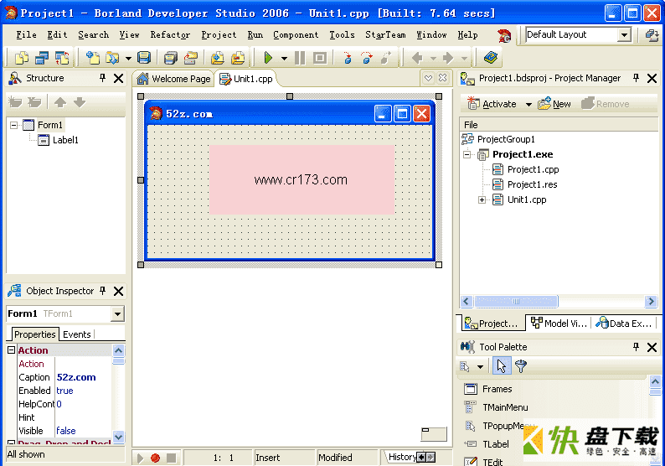The image size is (665, 466).
Task: Click the macro play button in status bar
Action: point(140,458)
